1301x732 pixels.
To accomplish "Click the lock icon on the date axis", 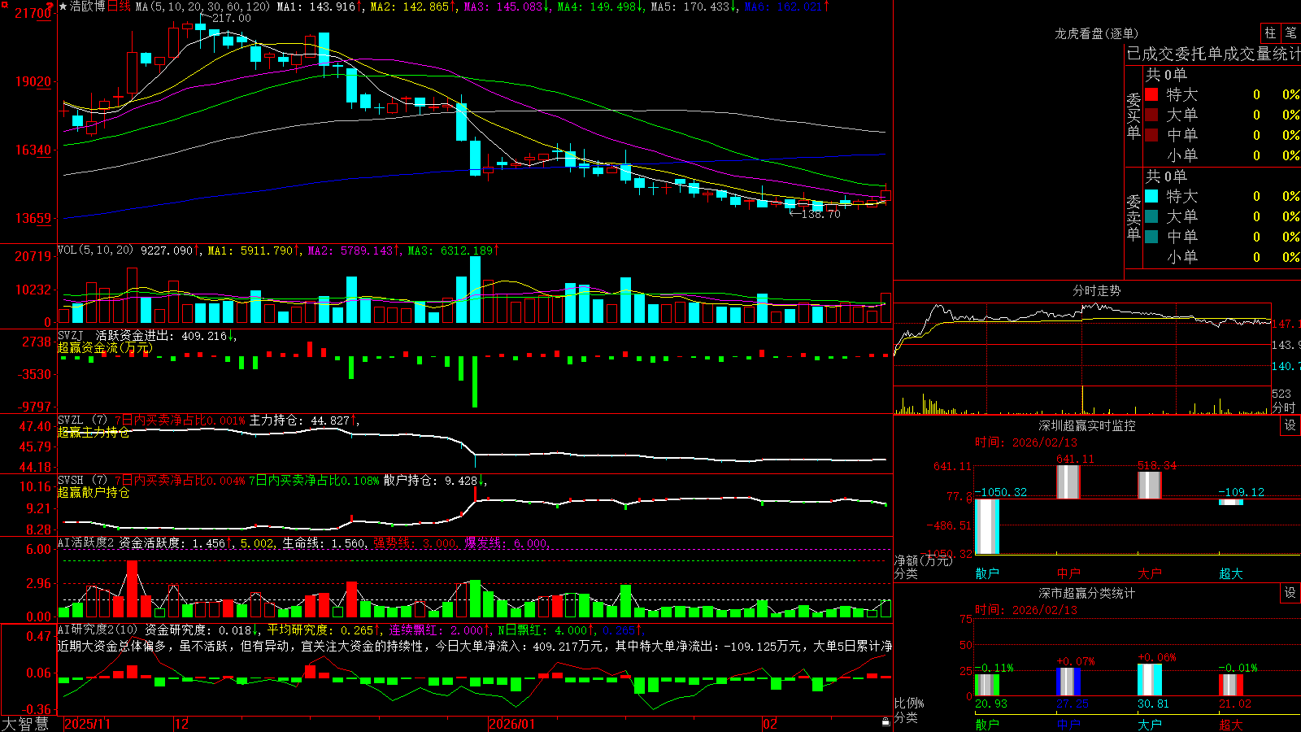I will pyautogui.click(x=886, y=722).
